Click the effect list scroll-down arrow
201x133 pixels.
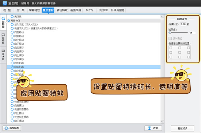click(x=162, y=121)
